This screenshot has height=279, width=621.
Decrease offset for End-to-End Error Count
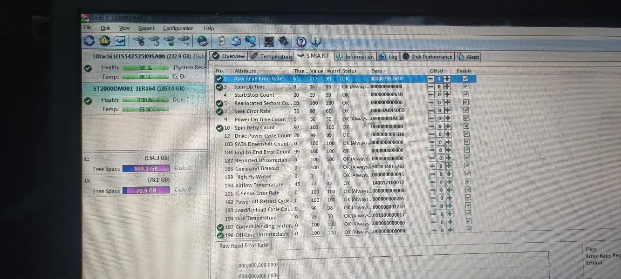coord(432,151)
